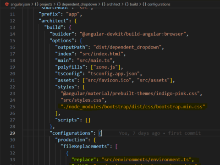
Task: Click line number 29 in gutter
Action: click(12, 133)
